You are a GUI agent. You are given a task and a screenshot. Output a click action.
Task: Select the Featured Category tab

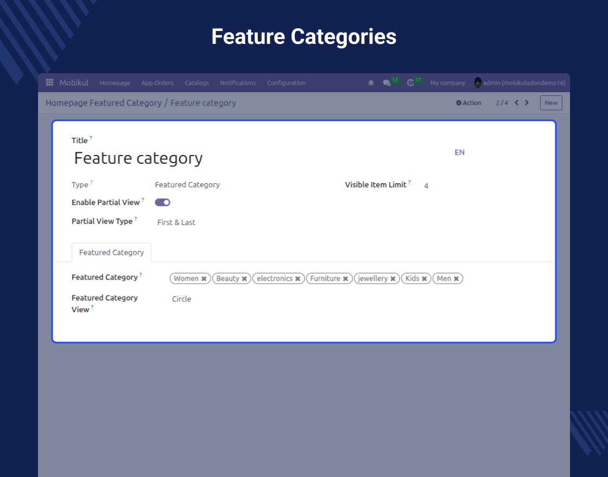(111, 253)
